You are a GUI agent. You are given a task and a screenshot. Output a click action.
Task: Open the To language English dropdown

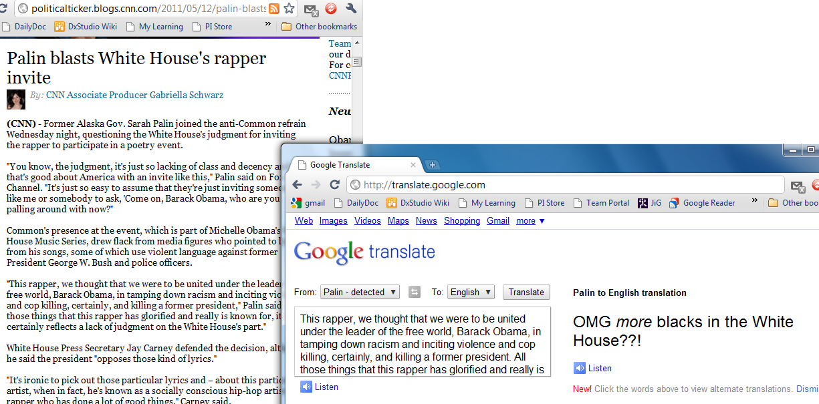click(471, 292)
